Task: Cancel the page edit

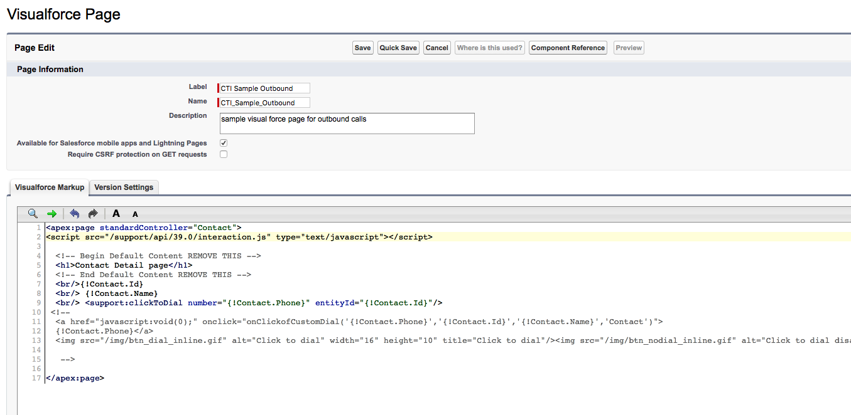Action: coord(436,48)
